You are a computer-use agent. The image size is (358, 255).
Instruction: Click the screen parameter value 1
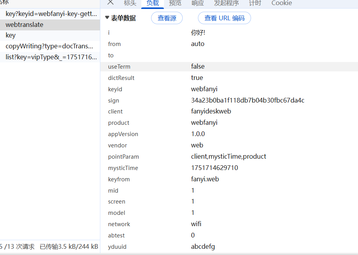pyautogui.click(x=193, y=202)
